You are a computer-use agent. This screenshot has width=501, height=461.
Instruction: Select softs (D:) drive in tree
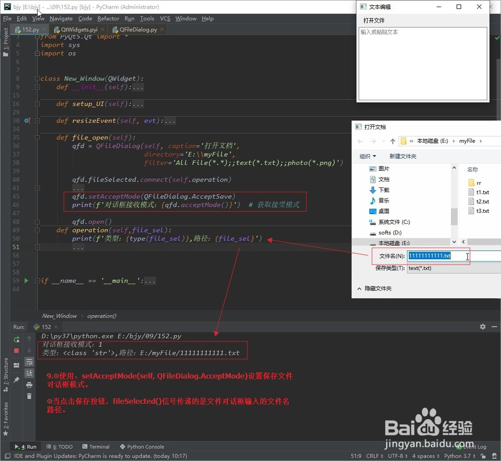click(x=386, y=233)
